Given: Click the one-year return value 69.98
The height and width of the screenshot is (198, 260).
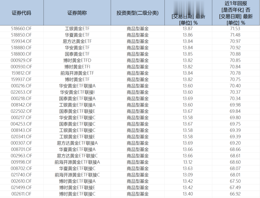Looking at the screenshot, I should coord(235,105).
